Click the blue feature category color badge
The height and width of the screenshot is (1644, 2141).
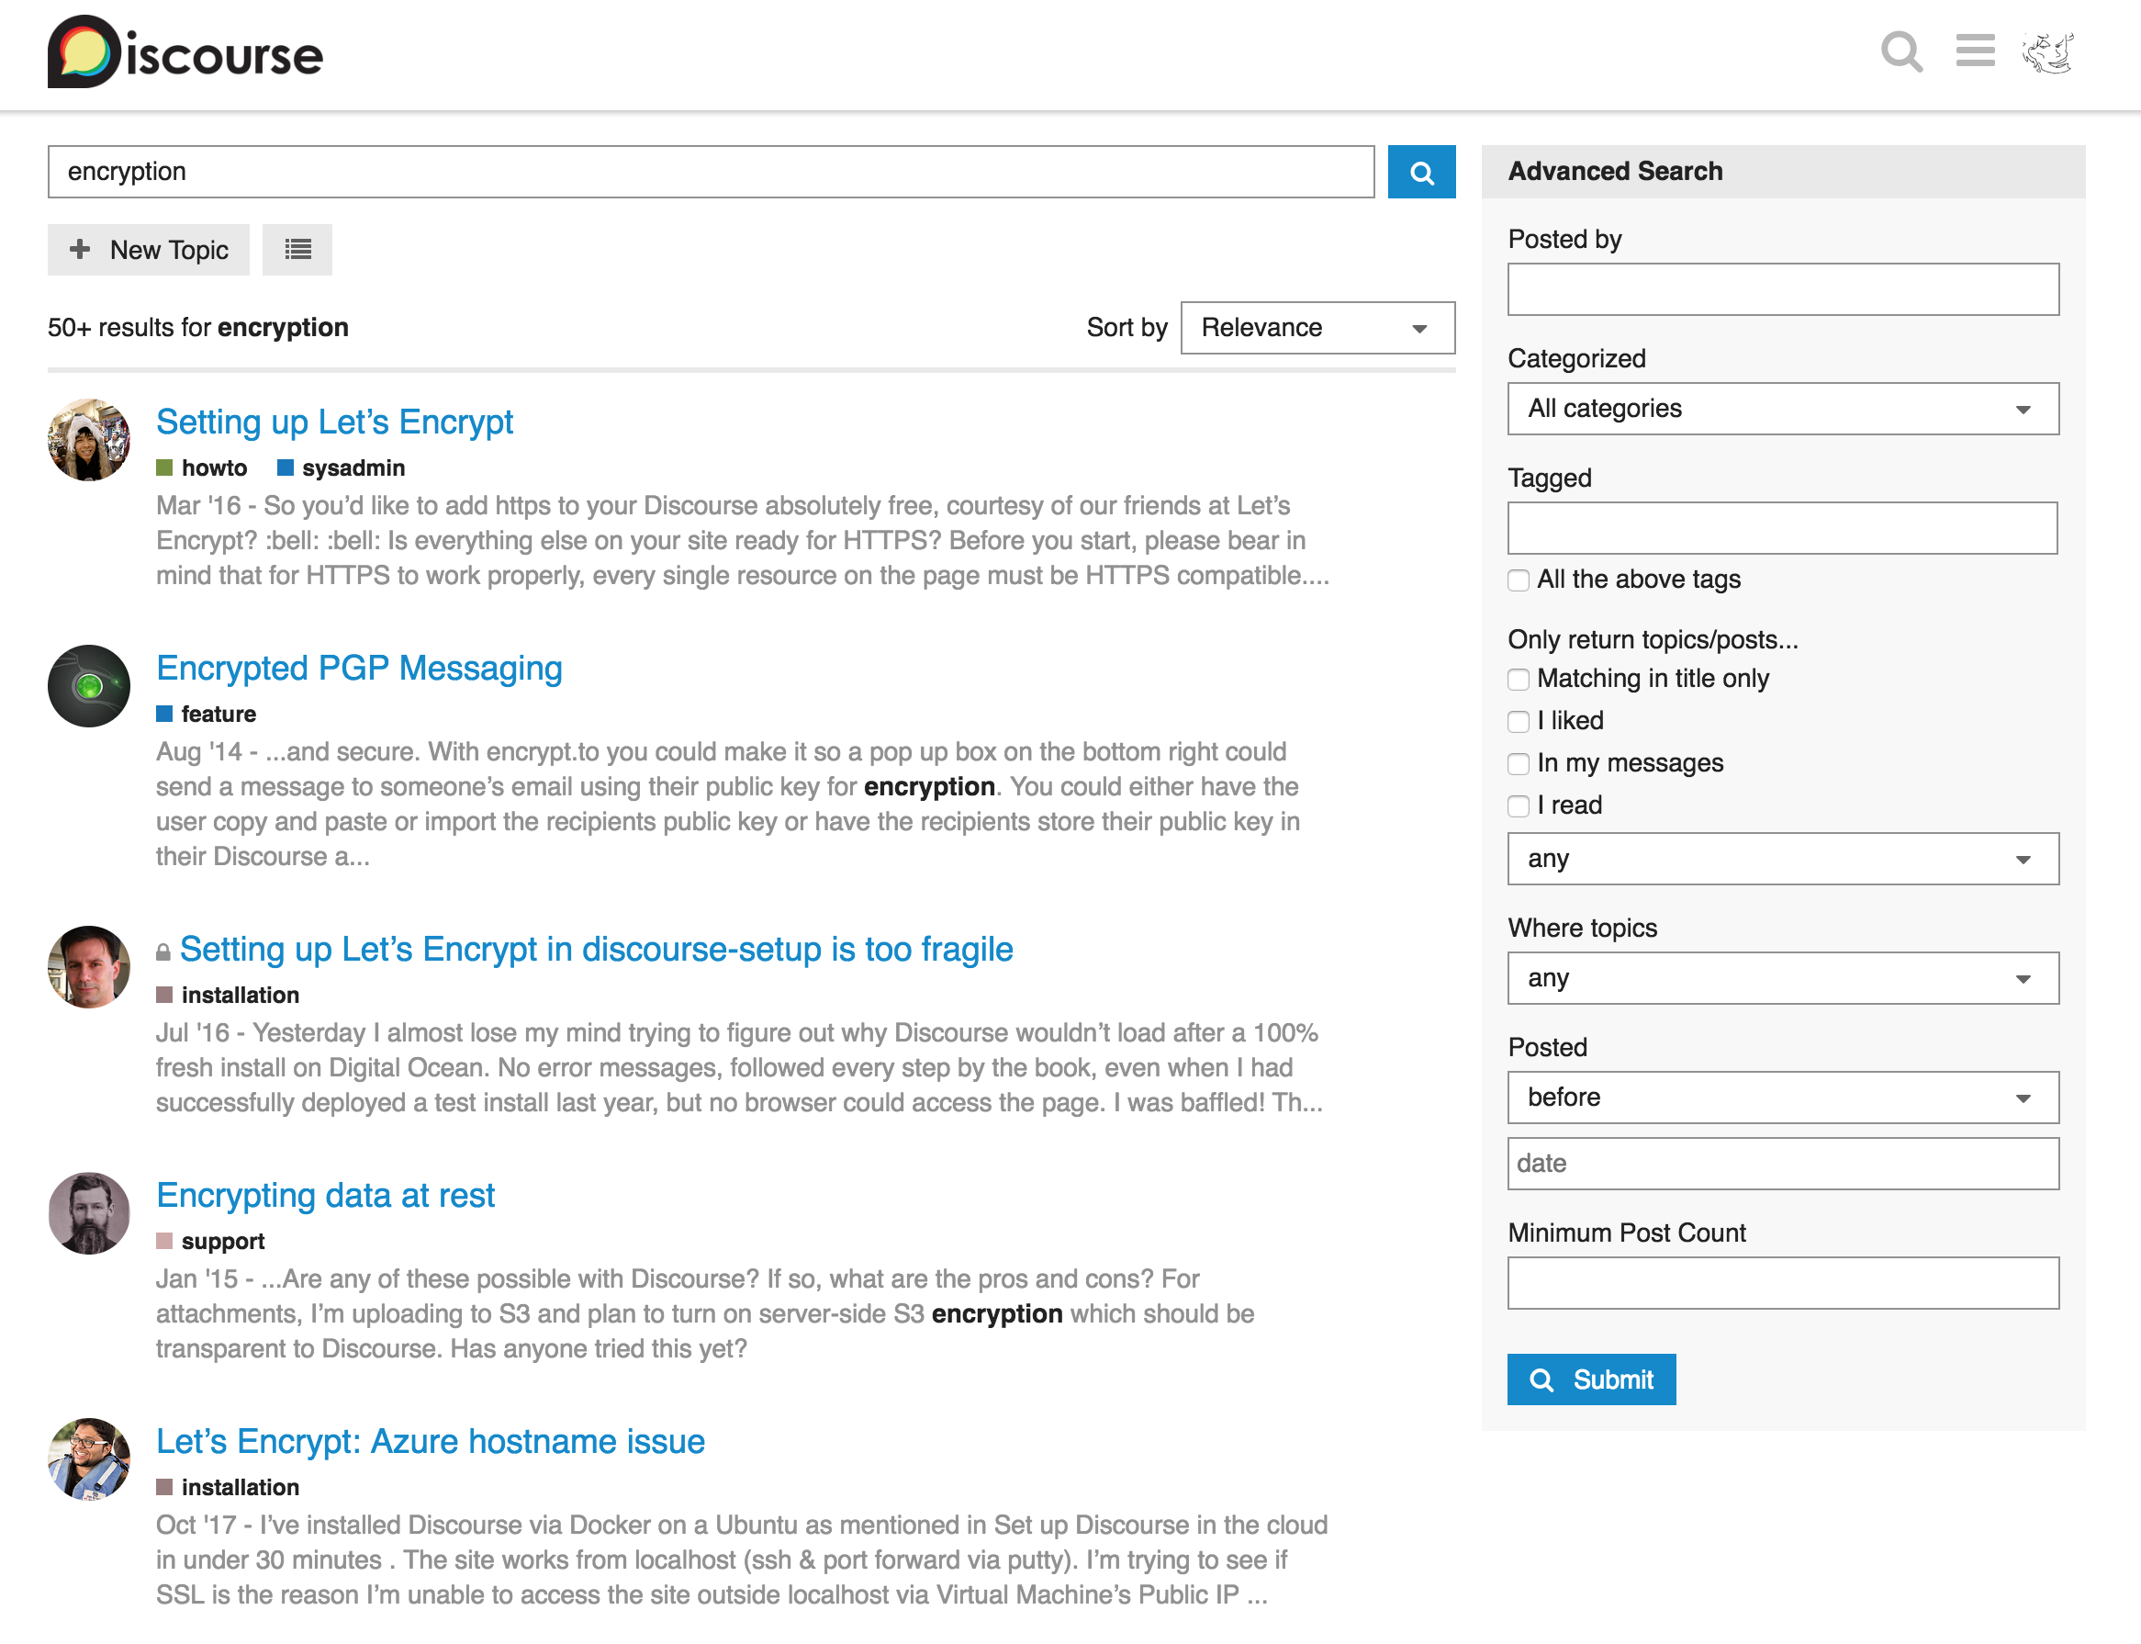164,714
